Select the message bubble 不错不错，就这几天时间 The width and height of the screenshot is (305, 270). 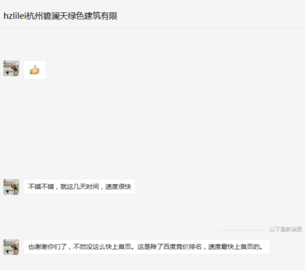click(79, 186)
